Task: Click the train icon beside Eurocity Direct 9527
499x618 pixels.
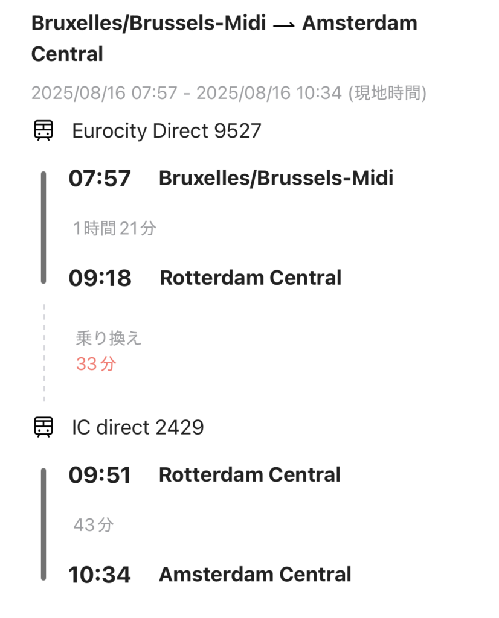Action: pos(43,130)
